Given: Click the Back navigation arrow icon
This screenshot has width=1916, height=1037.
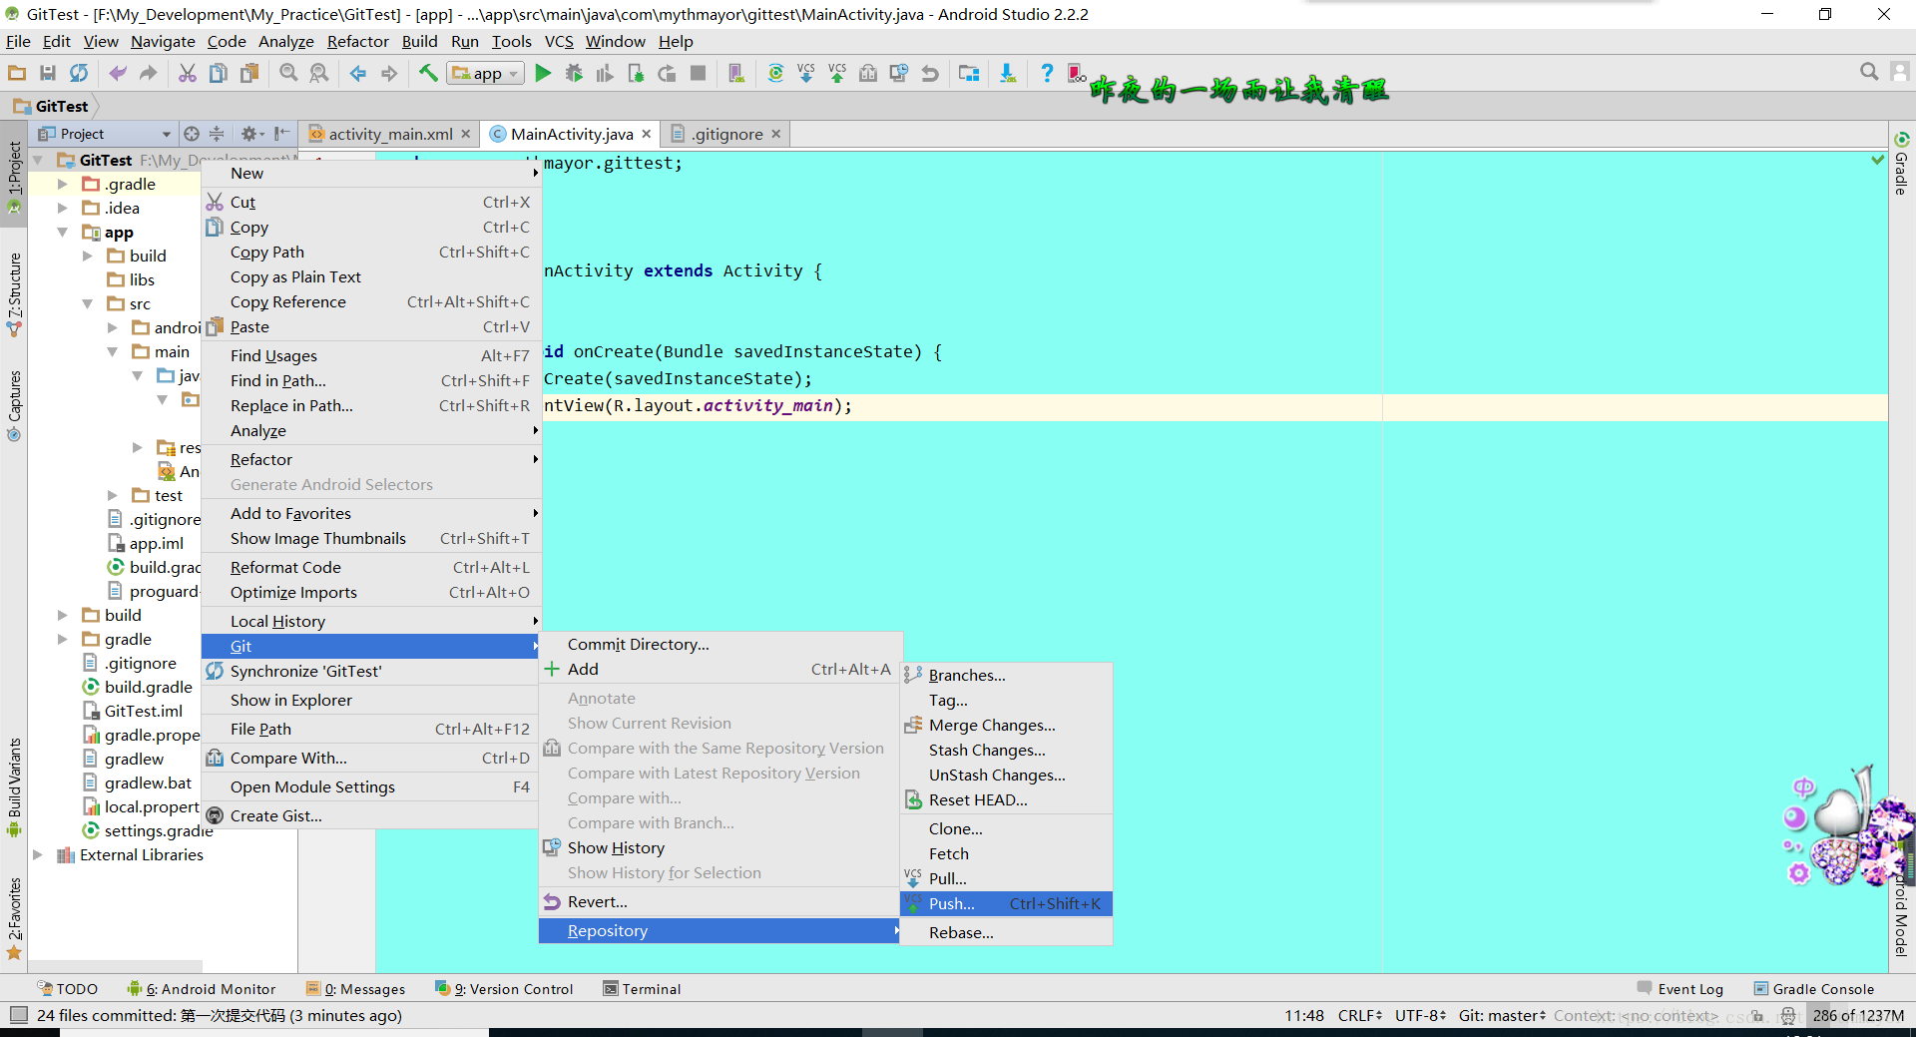Looking at the screenshot, I should click(358, 73).
